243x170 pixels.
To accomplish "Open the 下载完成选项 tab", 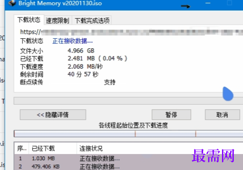I will [x=92, y=21].
